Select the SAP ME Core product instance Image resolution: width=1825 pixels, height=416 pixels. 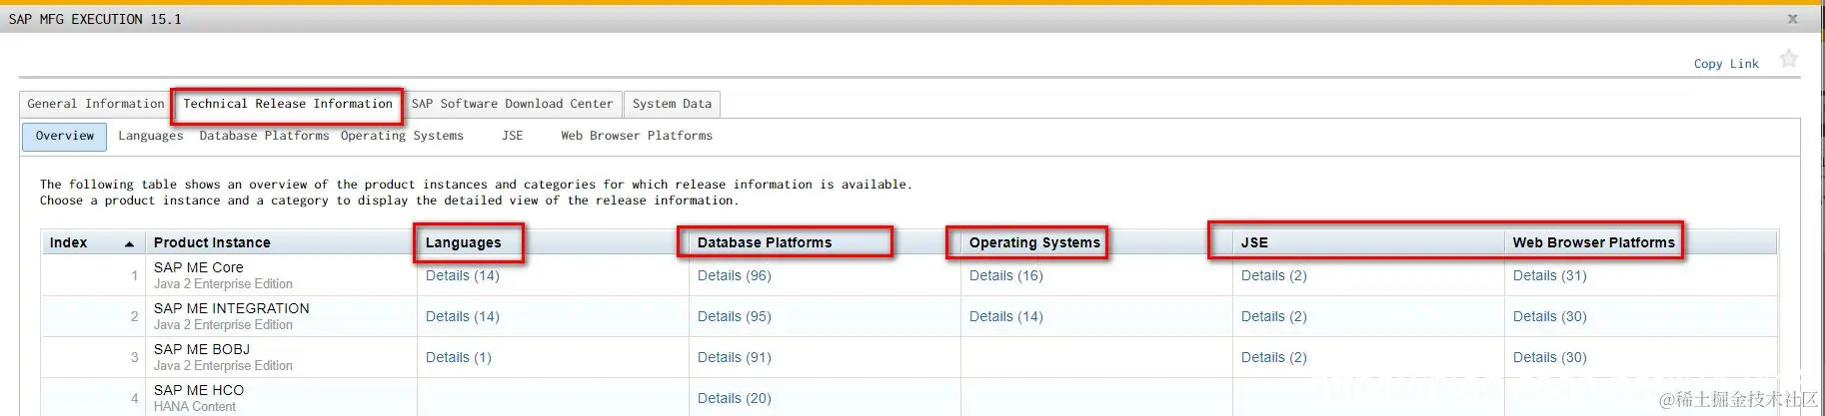199,267
